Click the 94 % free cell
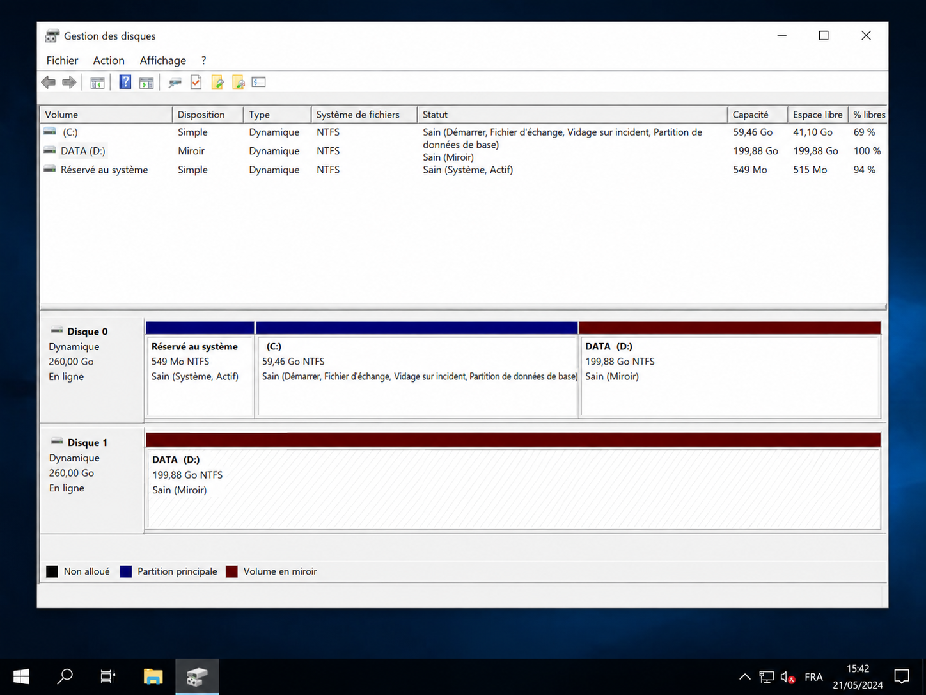Image resolution: width=926 pixels, height=695 pixels. tap(864, 170)
